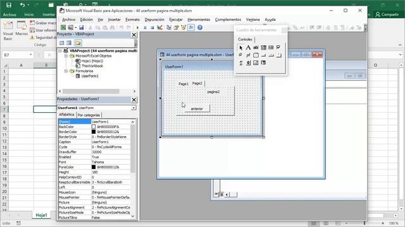The image size is (405, 227).
Task: Open the Ejecutar menu
Action: pyautogui.click(x=176, y=20)
